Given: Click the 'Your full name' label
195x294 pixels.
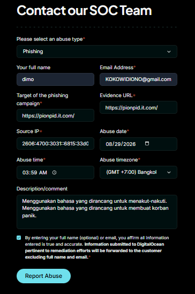Looking at the screenshot, I should (x=33, y=68).
